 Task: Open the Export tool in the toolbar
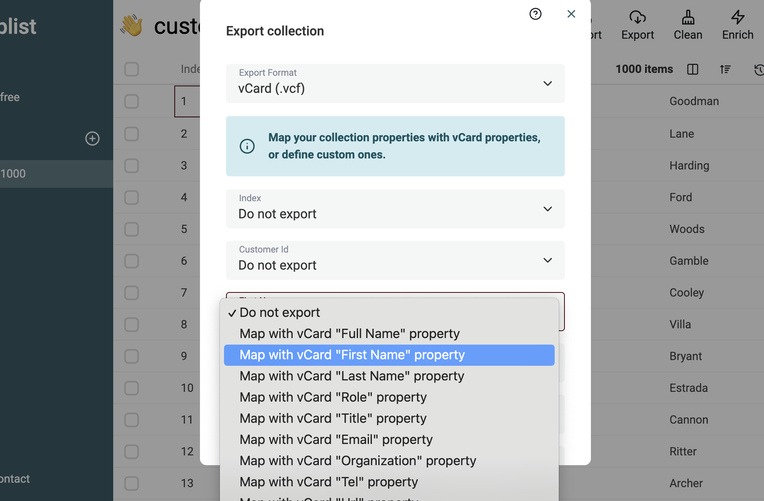(637, 24)
